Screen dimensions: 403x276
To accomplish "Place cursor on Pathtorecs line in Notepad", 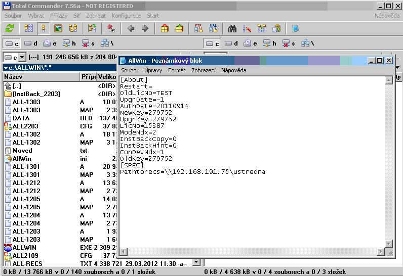I will [x=193, y=171].
